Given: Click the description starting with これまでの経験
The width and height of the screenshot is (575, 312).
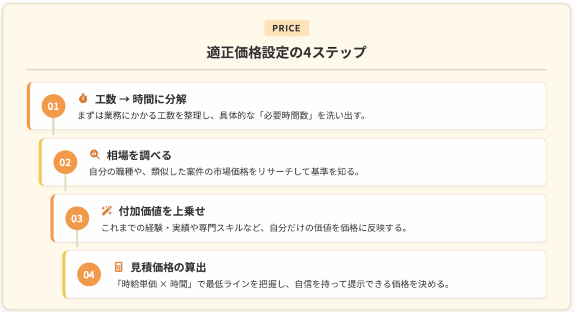Looking at the screenshot, I should [254, 228].
